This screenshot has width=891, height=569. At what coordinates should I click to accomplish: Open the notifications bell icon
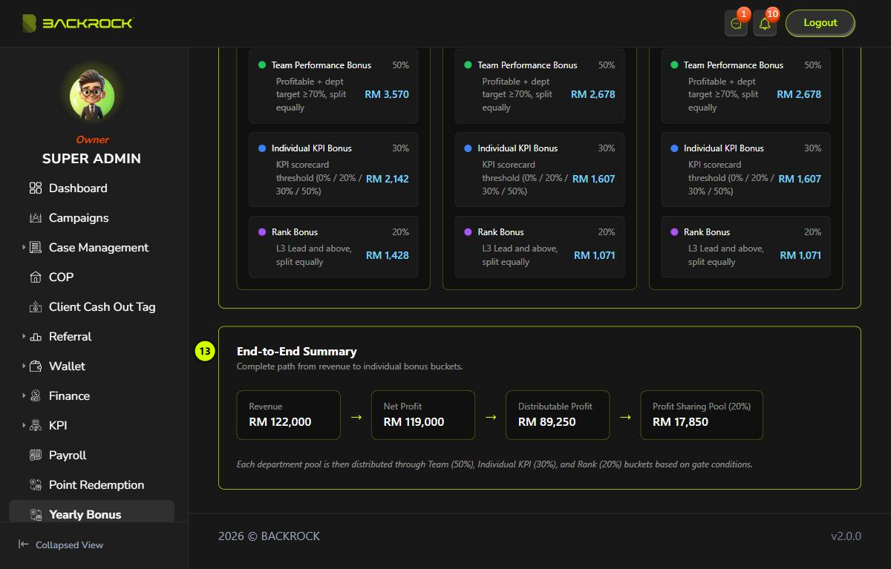pos(765,23)
